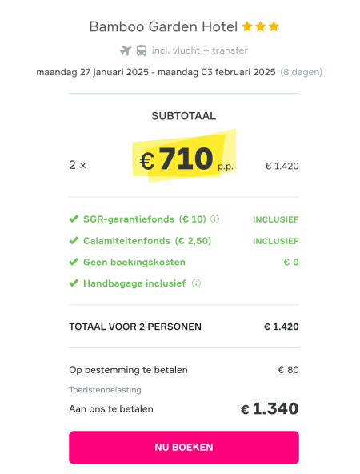Viewport: 360px width, 474px height.
Task: Click the TOTAAL VOOR 2 PERSONEN row
Action: click(184, 327)
